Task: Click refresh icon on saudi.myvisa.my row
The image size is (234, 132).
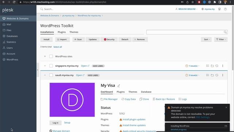Action: tap(217, 75)
